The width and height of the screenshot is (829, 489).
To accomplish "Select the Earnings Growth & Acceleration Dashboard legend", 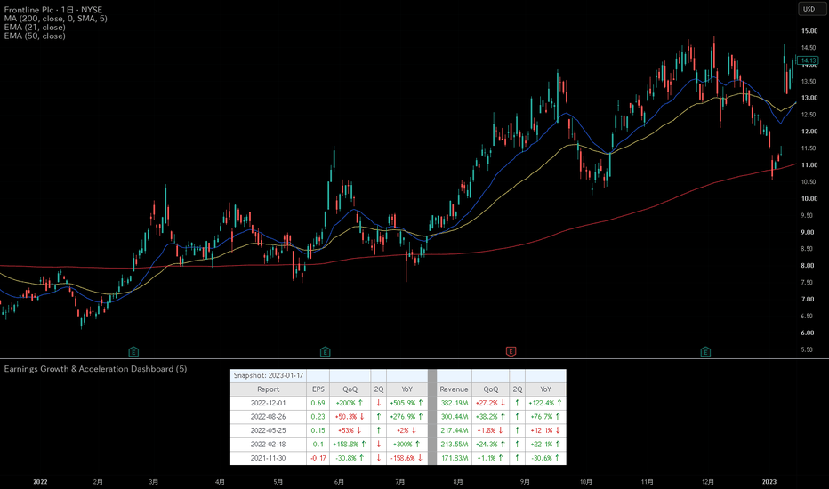I will [x=95, y=369].
